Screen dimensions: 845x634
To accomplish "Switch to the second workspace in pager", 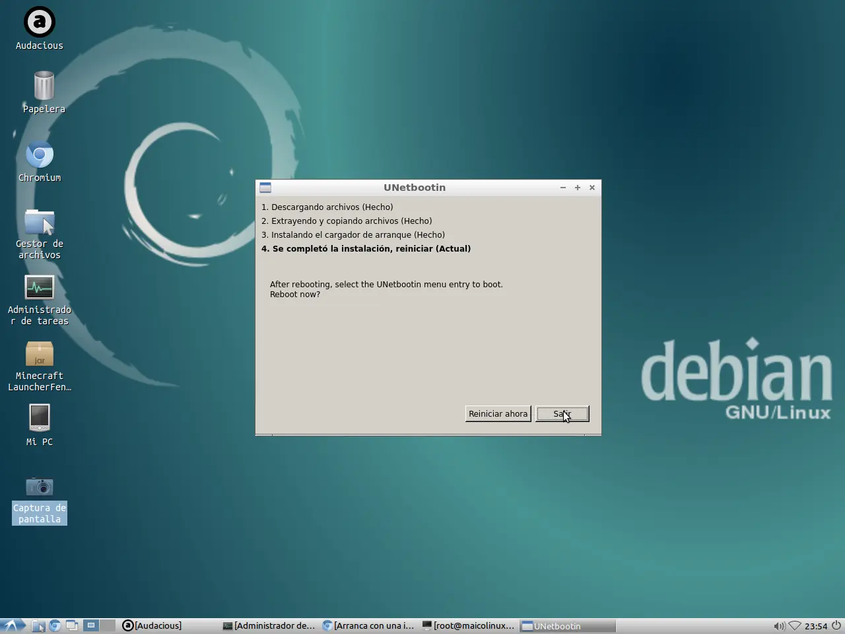I will pos(108,625).
